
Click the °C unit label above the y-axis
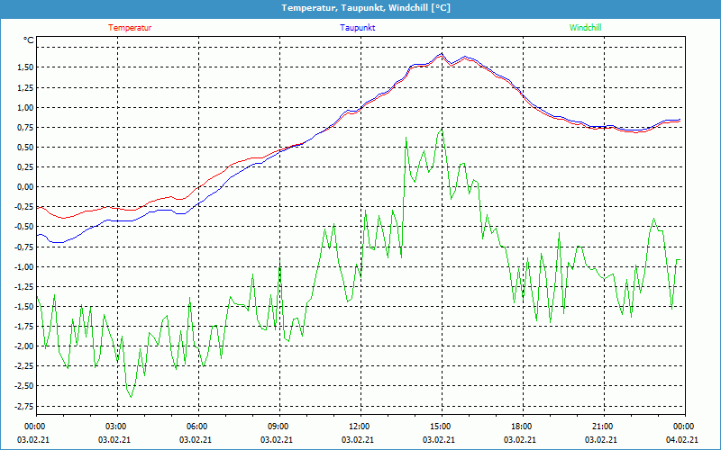tap(28, 40)
